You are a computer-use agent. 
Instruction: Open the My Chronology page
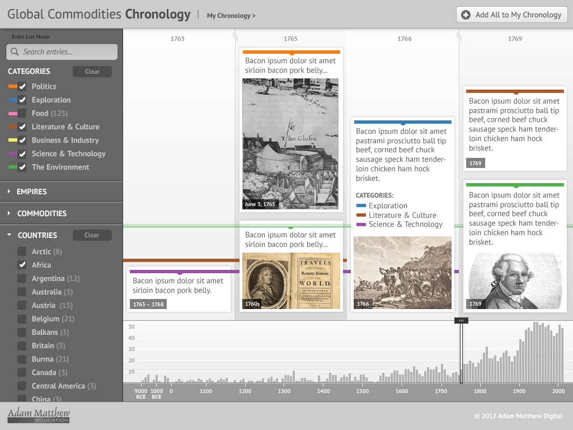pos(231,16)
